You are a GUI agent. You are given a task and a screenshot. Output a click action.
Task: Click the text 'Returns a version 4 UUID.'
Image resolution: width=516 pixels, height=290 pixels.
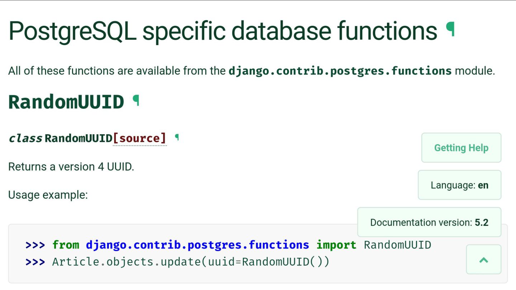[71, 167]
